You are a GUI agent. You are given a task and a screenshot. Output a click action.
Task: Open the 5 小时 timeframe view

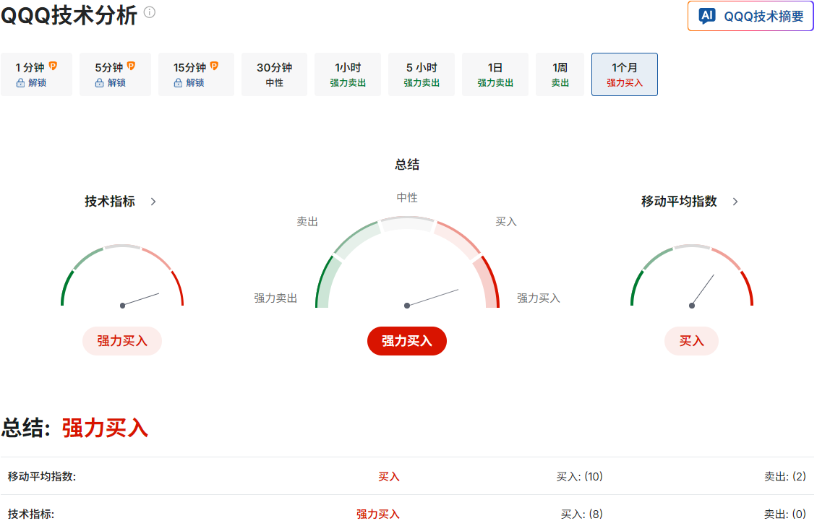(421, 74)
